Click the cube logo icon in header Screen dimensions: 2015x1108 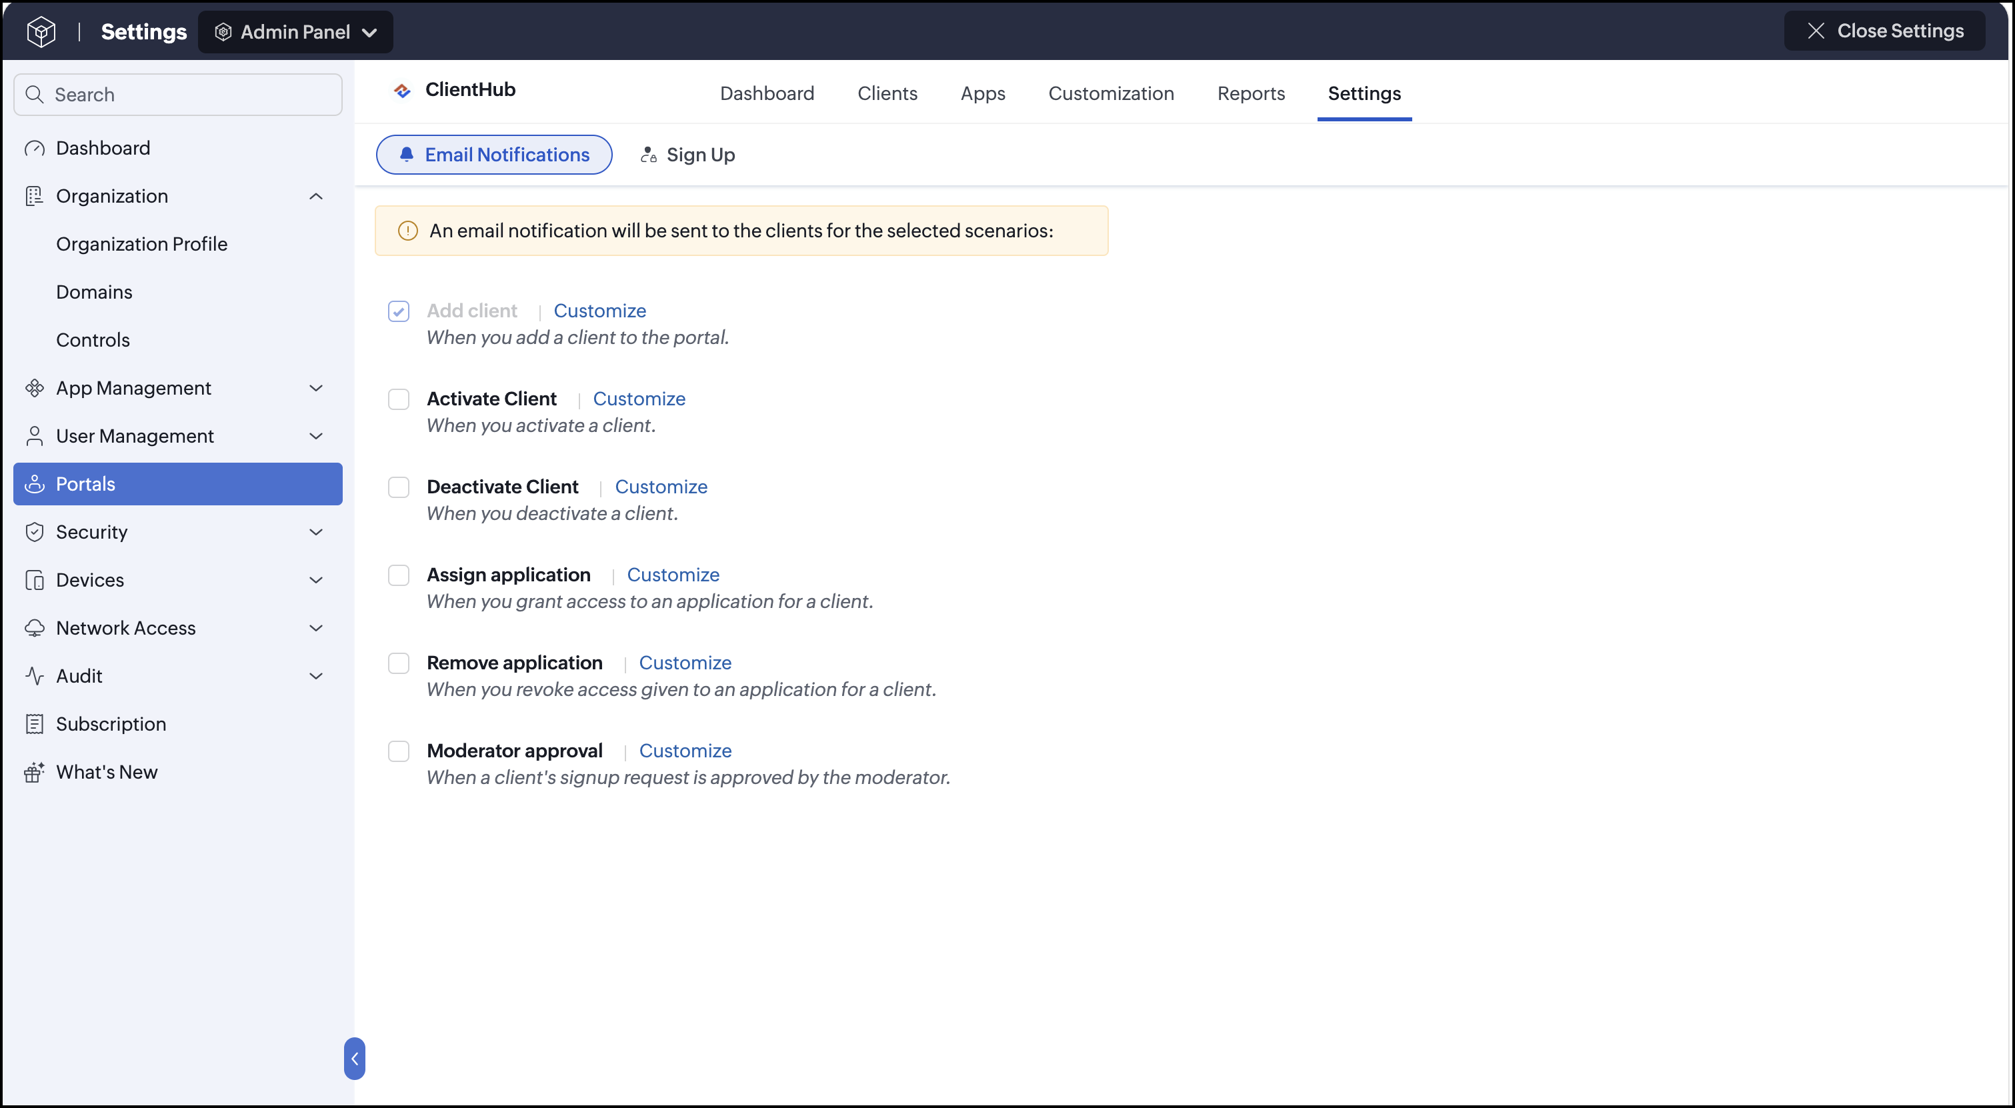(x=41, y=31)
